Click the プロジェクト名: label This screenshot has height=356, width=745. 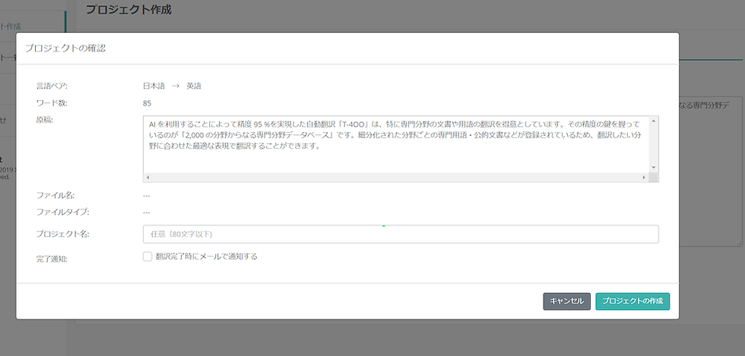coord(63,234)
